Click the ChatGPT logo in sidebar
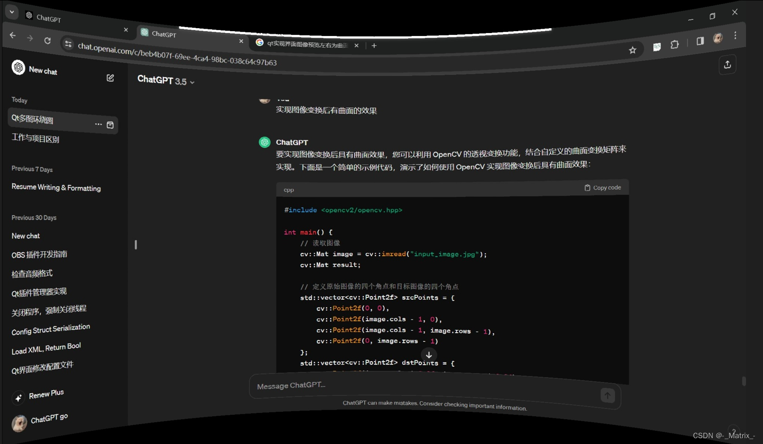The height and width of the screenshot is (444, 763). click(18, 67)
